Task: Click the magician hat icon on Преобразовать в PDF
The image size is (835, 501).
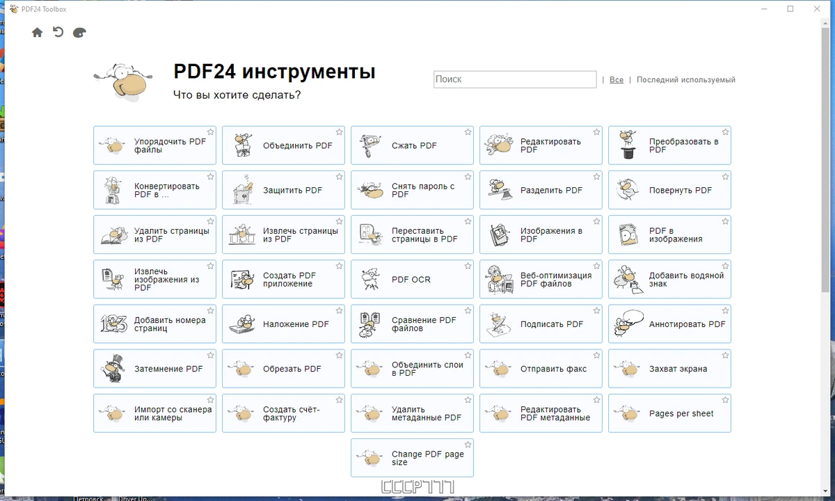Action: point(628,145)
